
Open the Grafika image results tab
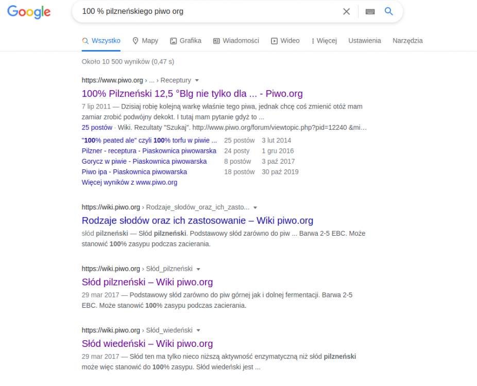[185, 41]
